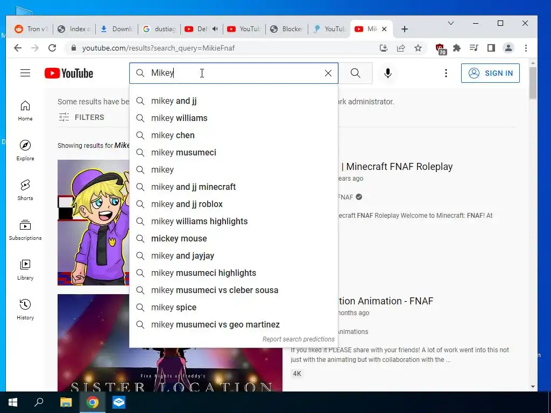Screen dimensions: 551x413
Task: Open the YouTube guide hamburger menu
Action: click(x=25, y=73)
